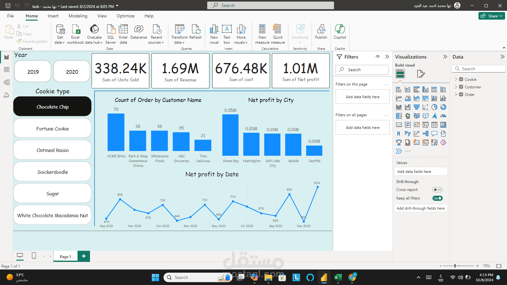The width and height of the screenshot is (507, 285).
Task: Open the Recent sources dropdown
Action: pyautogui.click(x=156, y=34)
